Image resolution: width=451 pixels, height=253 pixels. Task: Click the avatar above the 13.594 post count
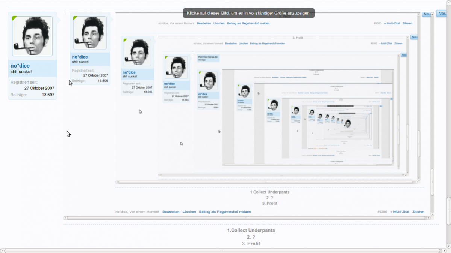tap(176, 68)
